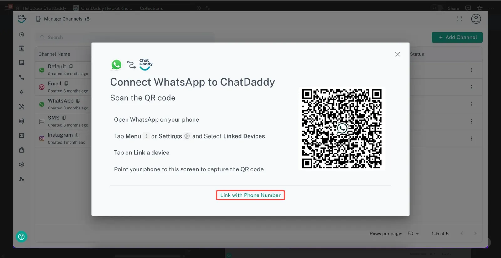501x258 pixels.
Task: Open options menu for Instagram channel
Action: click(x=471, y=139)
